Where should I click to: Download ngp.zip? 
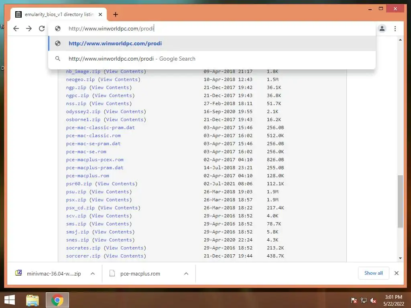pyautogui.click(x=76, y=87)
